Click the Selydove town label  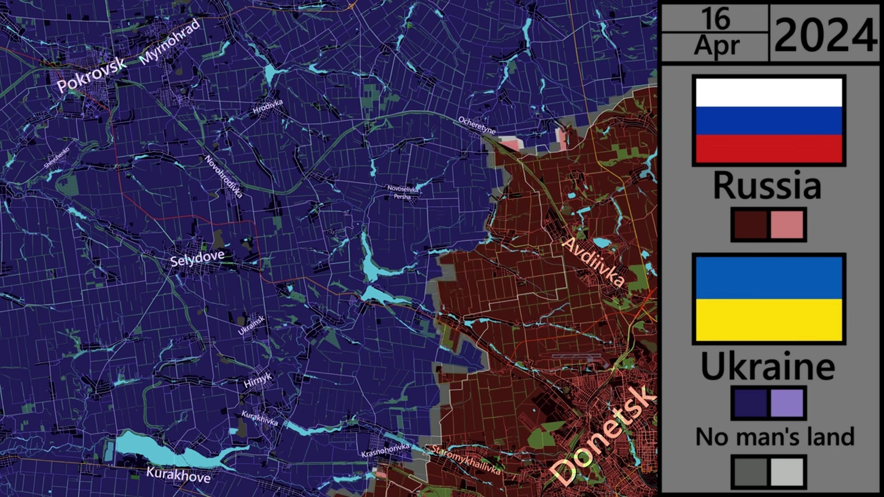click(x=197, y=258)
